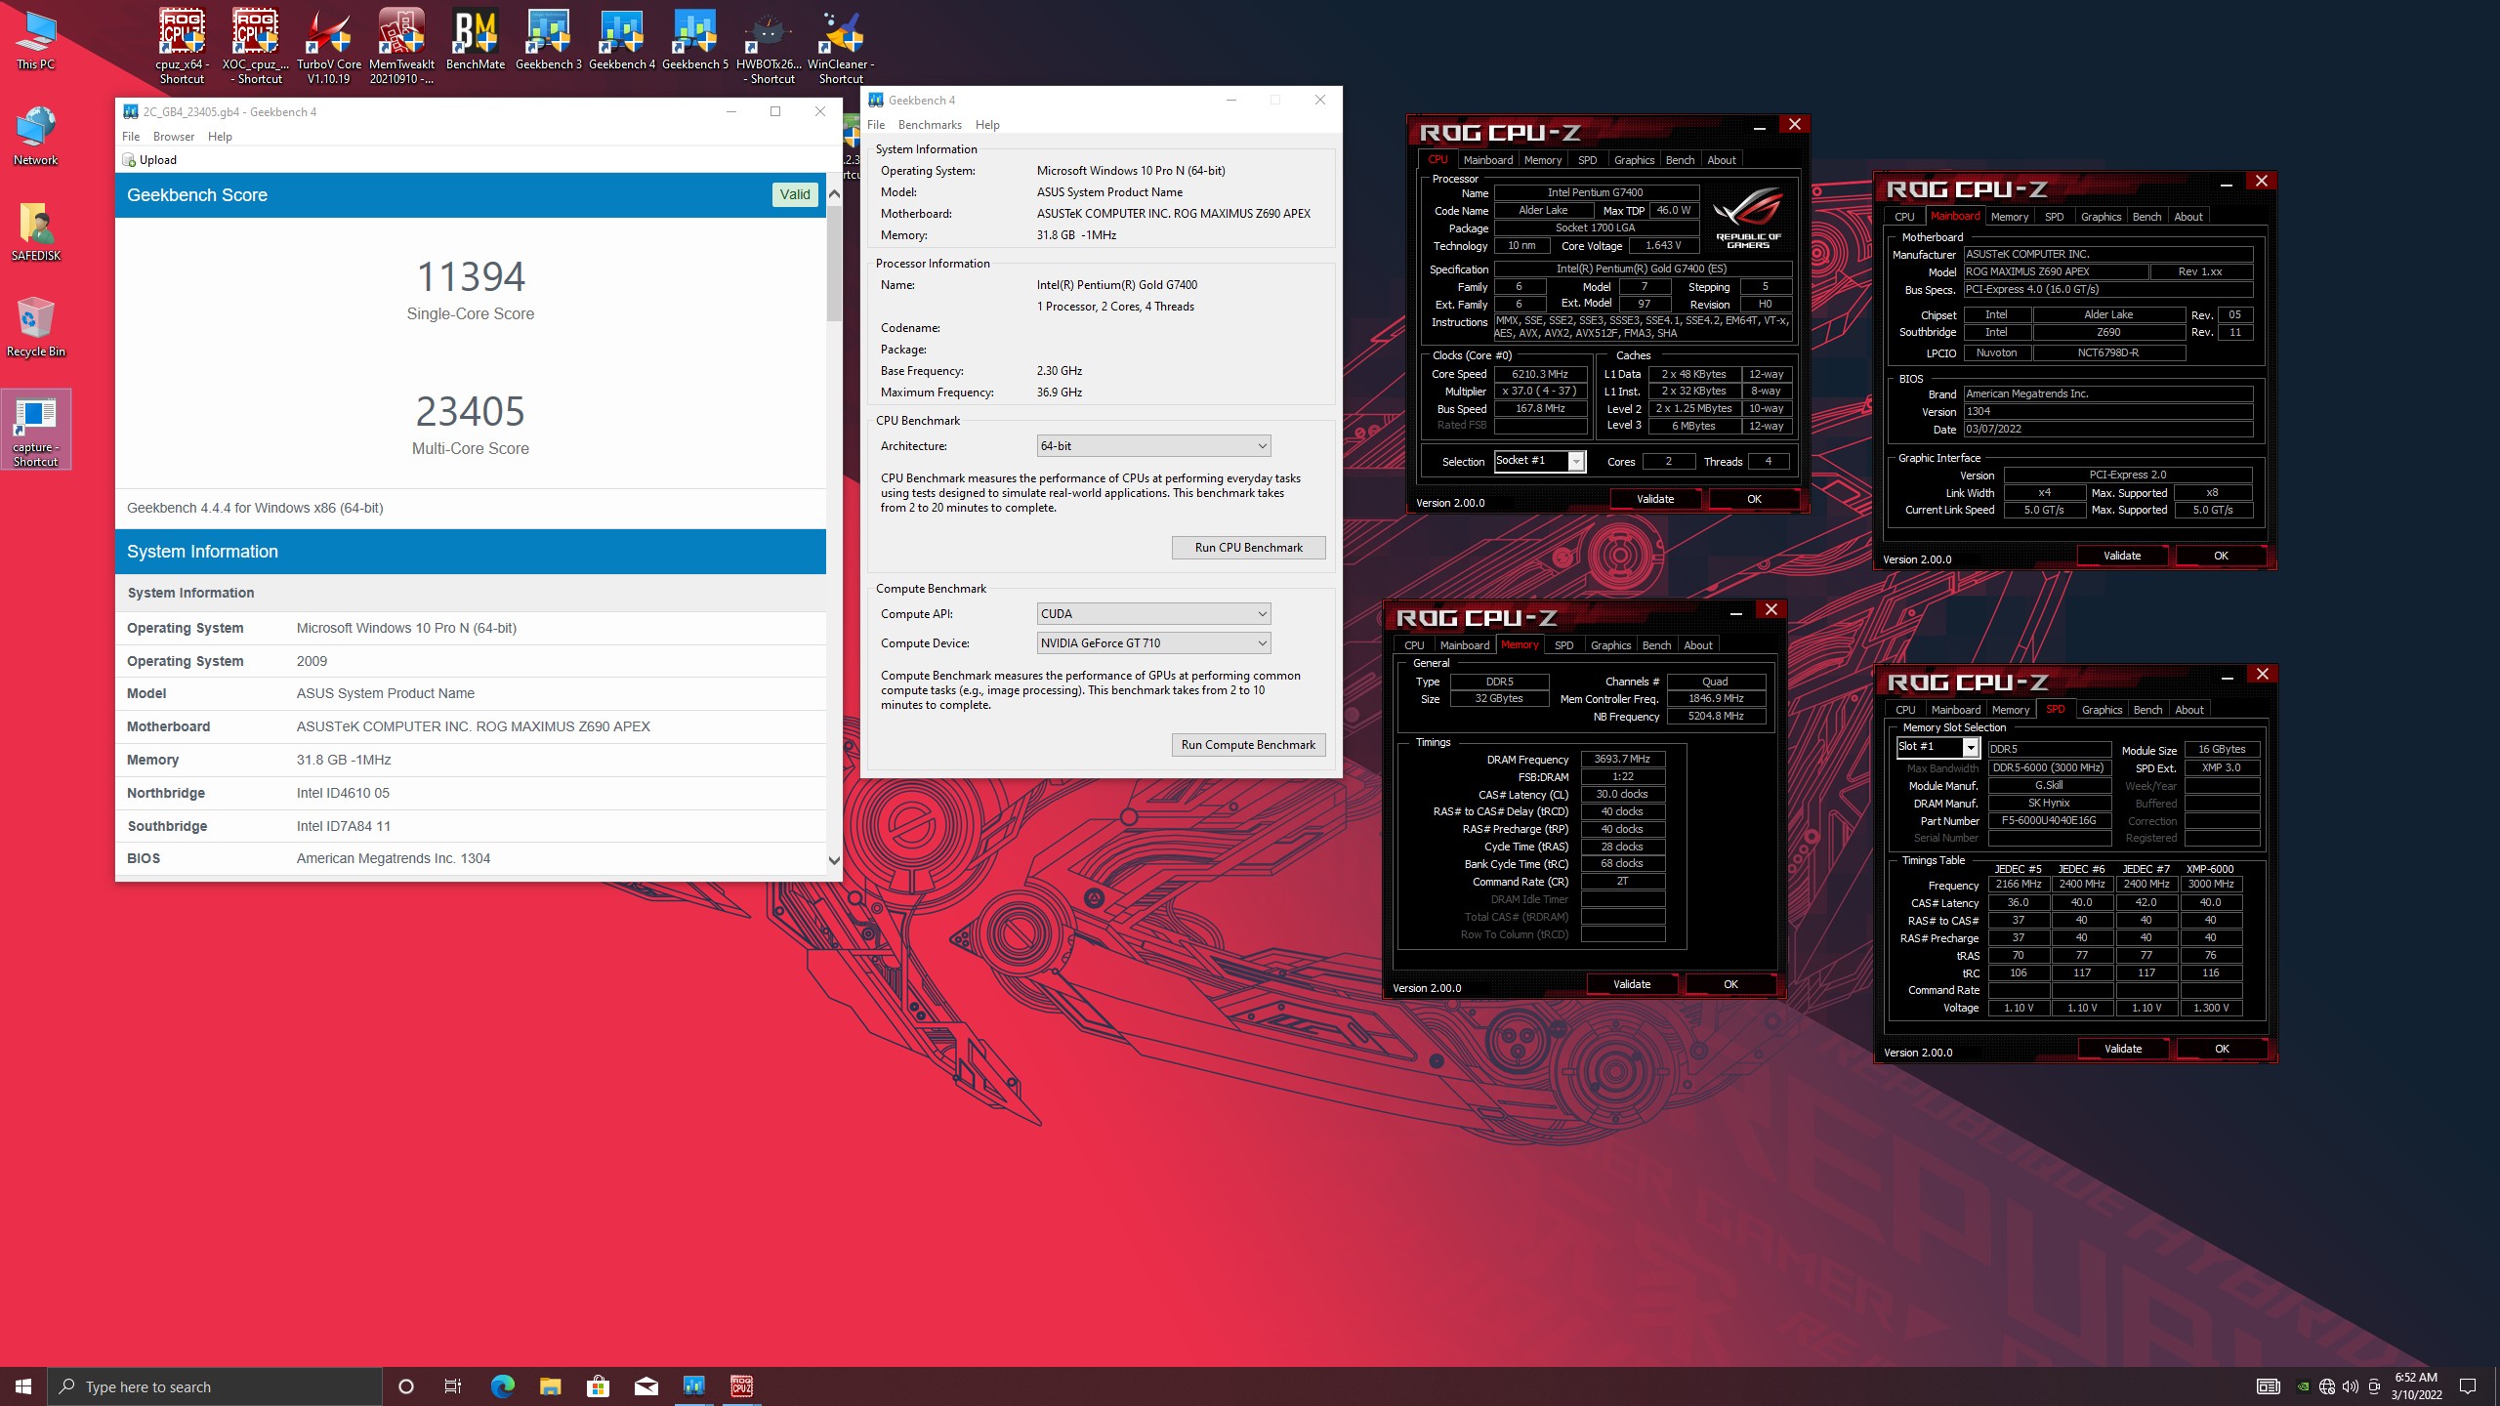Switch to Bench tab in CPU-Z CPU window
The width and height of the screenshot is (2500, 1406).
1680,160
